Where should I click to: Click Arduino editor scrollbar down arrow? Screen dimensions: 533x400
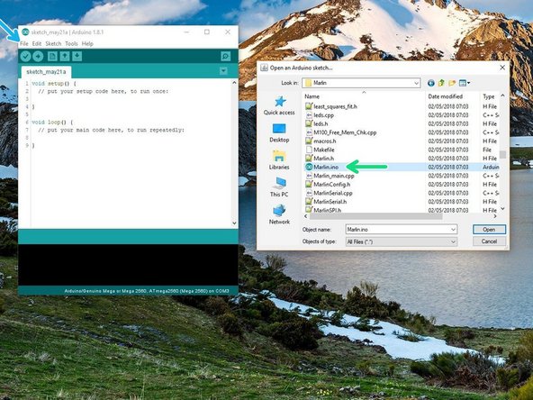coord(234,223)
